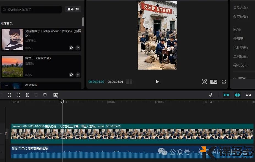Open the 全部 filter dropdown
Image resolution: width=255 pixels, height=162 pixels.
click(x=73, y=9)
